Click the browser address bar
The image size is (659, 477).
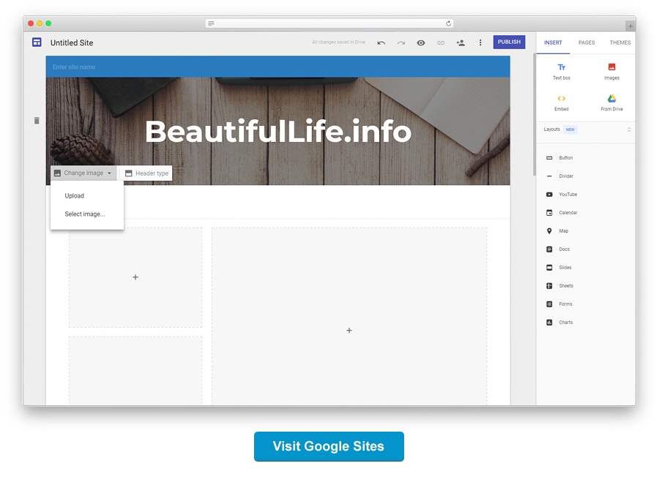pyautogui.click(x=330, y=23)
